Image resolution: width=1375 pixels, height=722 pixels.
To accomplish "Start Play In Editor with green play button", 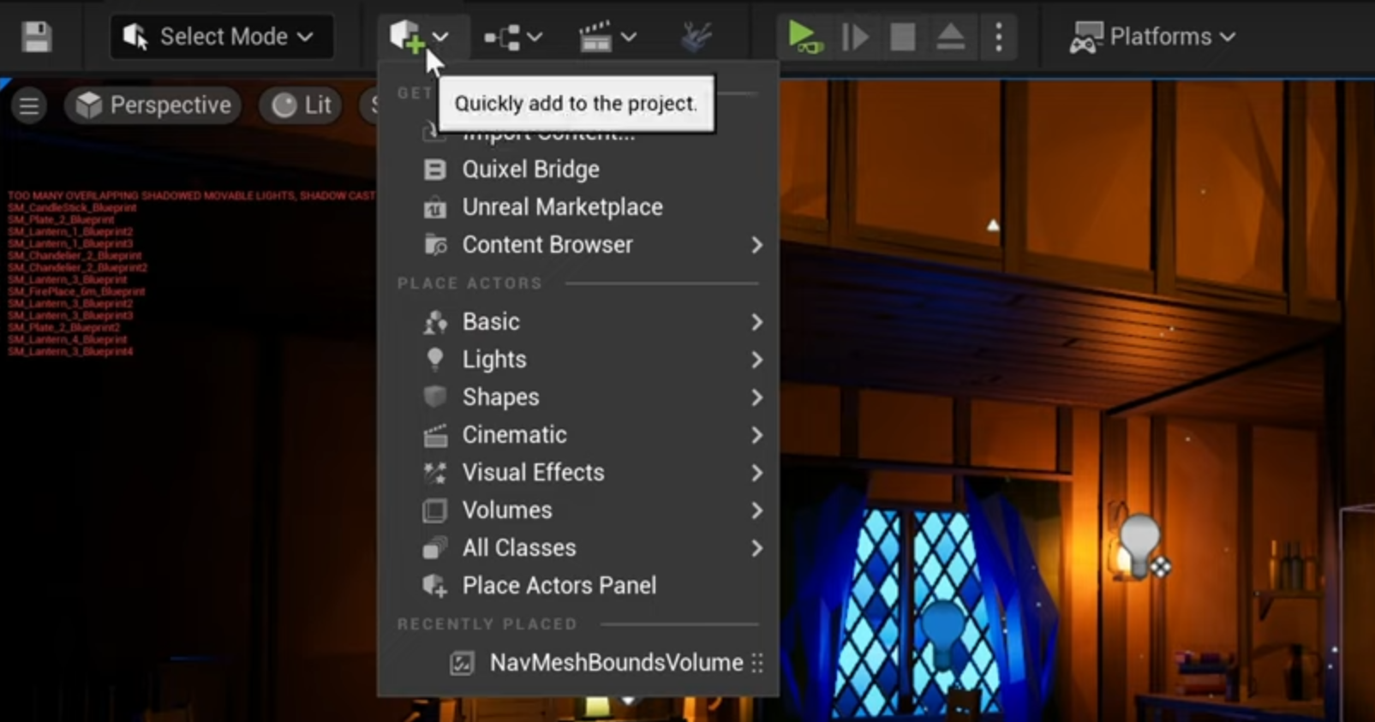I will [x=804, y=37].
